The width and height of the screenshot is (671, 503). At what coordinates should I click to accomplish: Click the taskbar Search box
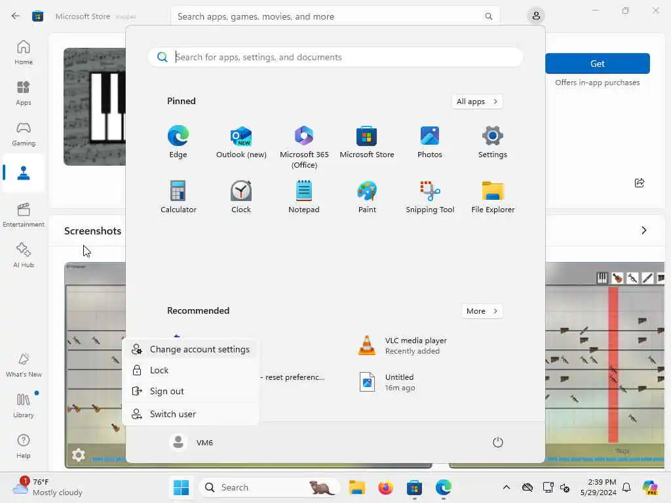269,487
